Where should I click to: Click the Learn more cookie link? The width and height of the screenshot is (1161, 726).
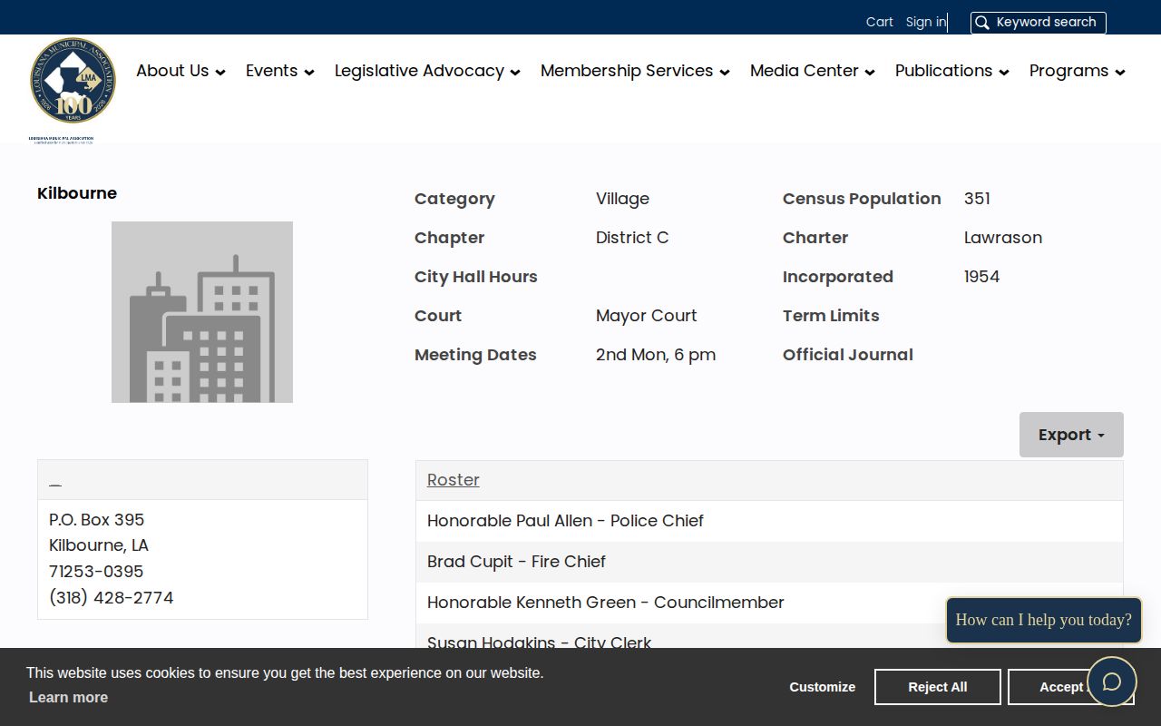[x=68, y=697]
